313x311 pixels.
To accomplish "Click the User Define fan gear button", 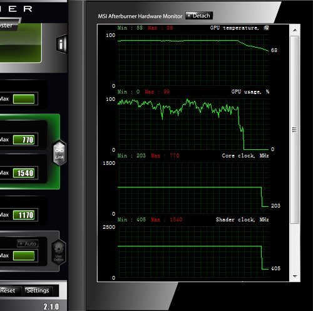I will [59, 253].
